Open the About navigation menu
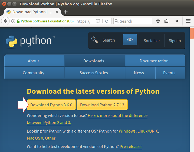 35,61
